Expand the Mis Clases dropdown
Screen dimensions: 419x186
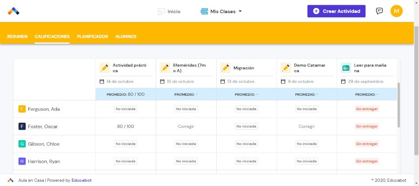point(221,11)
